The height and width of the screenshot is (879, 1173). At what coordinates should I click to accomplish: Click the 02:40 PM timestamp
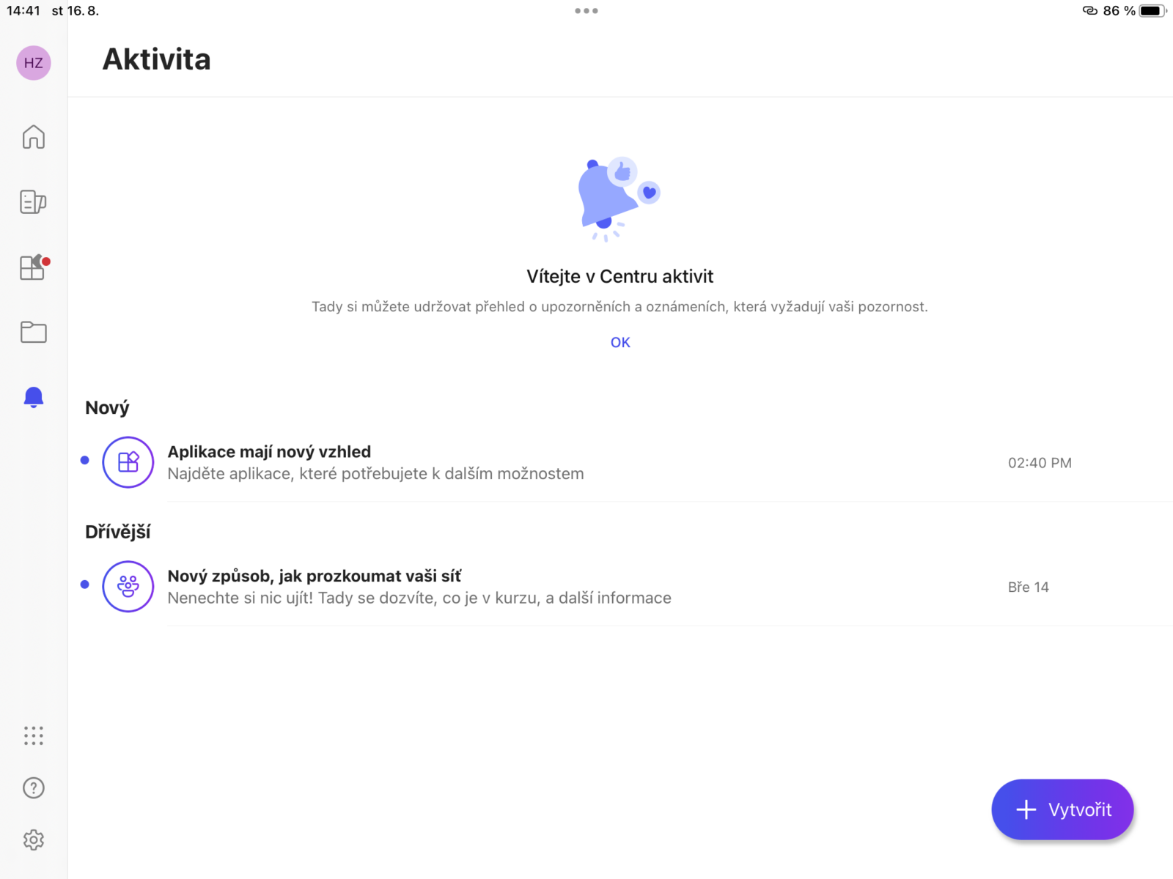click(1040, 463)
